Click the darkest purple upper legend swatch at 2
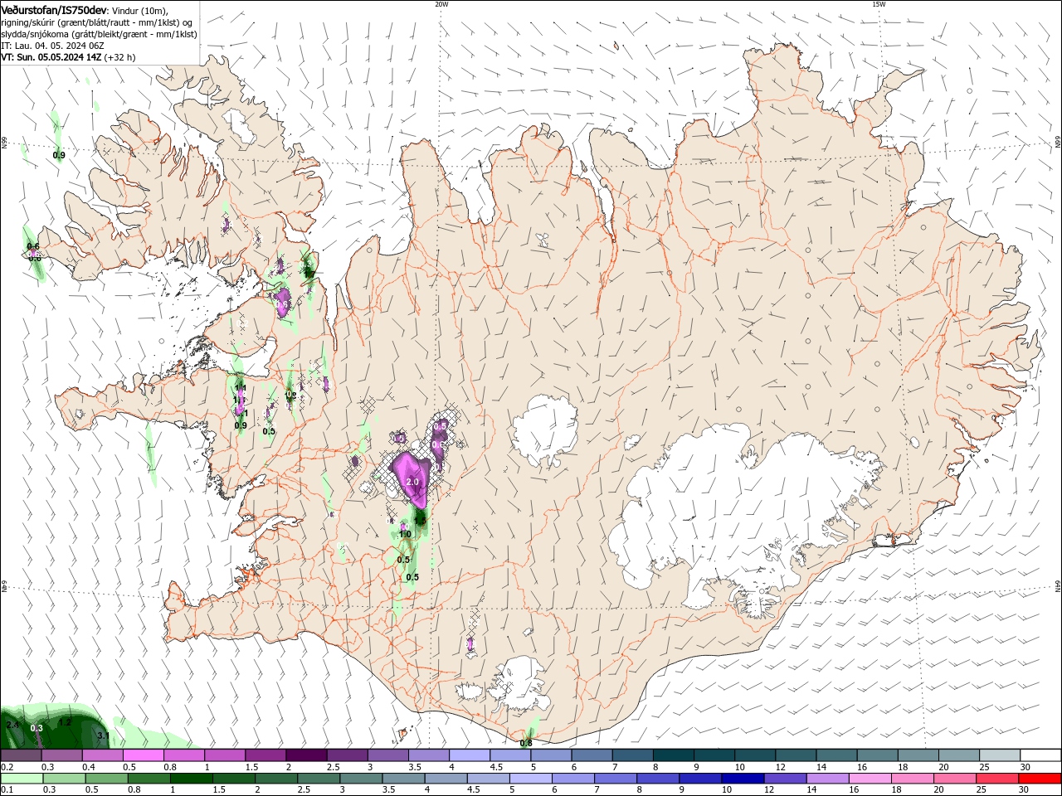Screen dimensions: 1062x796 pos(305,755)
